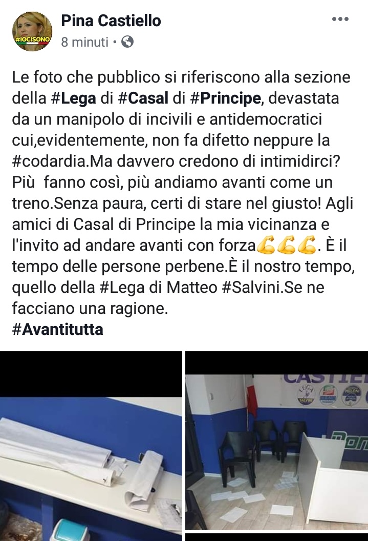Screen dimensions: 368x541
Task: Click the '8 minuti' timestamp
Action: coord(84,42)
